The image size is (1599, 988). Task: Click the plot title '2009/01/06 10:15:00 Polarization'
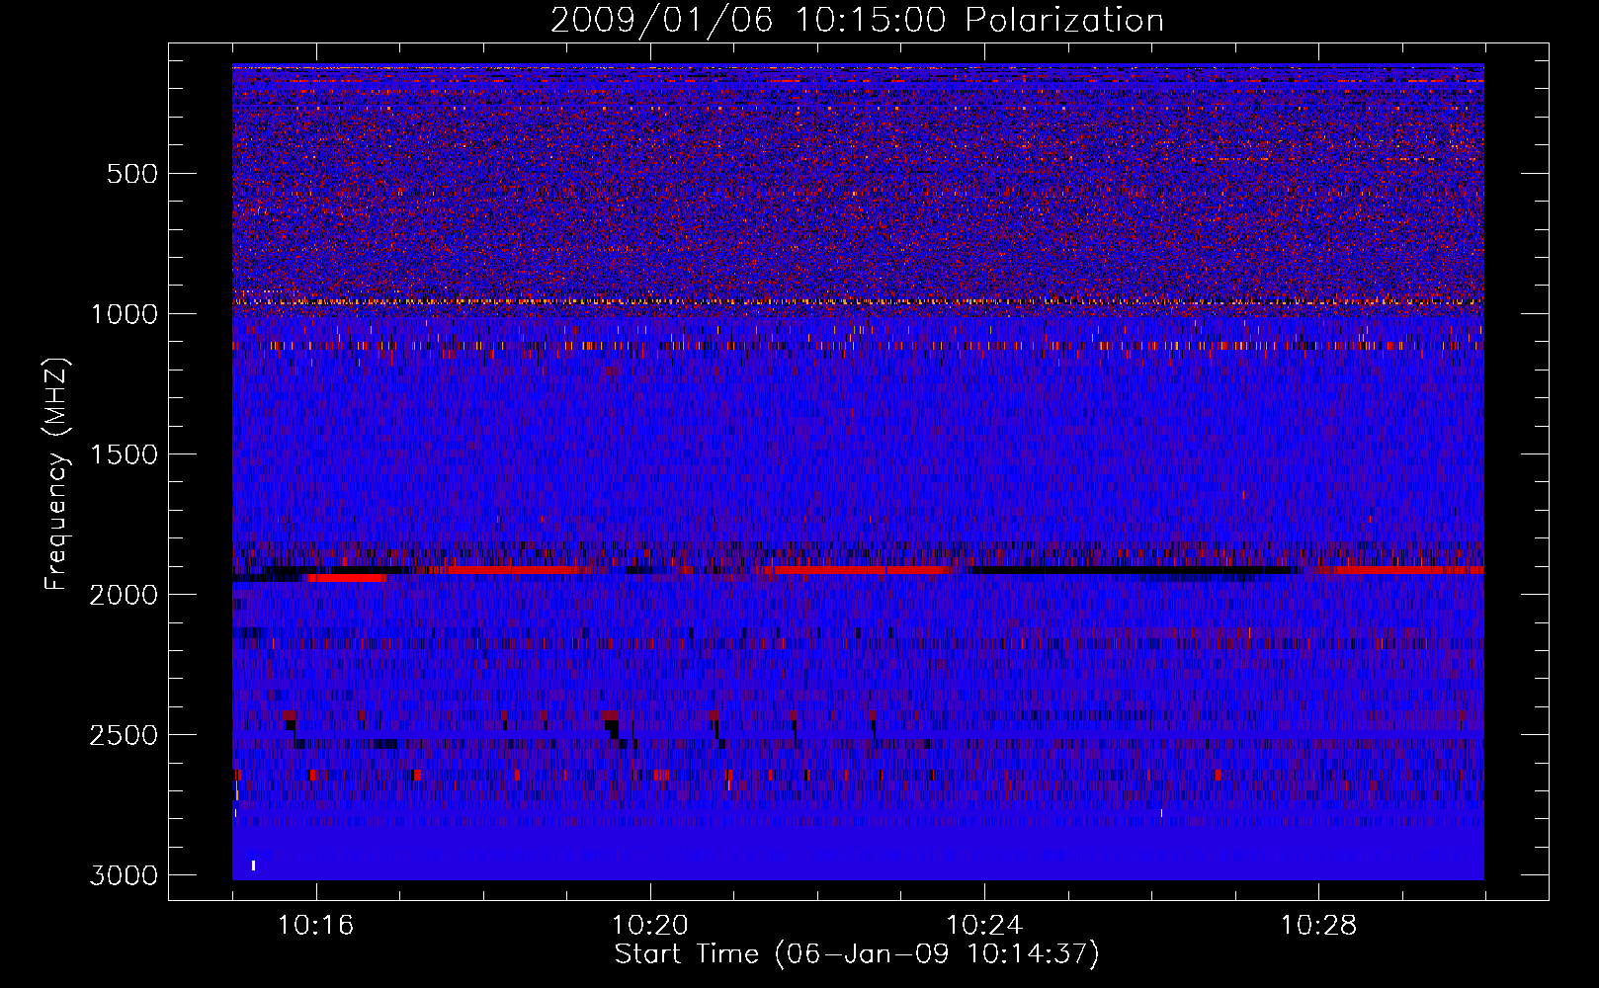[x=857, y=21]
